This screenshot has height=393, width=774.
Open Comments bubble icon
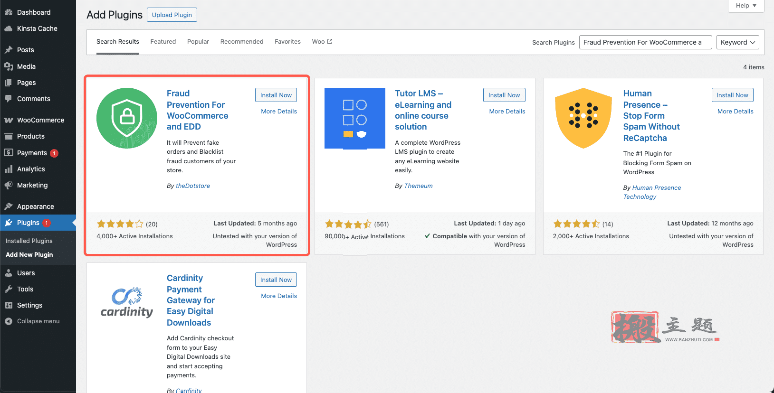click(9, 99)
